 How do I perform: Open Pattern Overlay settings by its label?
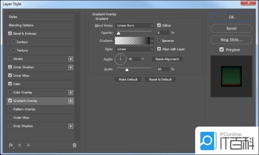coord(24,109)
